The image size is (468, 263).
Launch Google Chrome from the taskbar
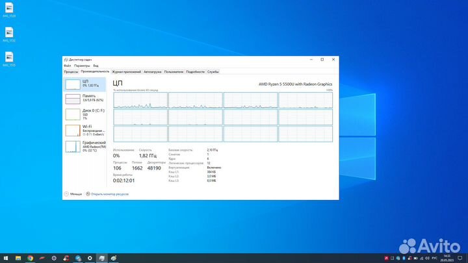[x=30, y=258]
